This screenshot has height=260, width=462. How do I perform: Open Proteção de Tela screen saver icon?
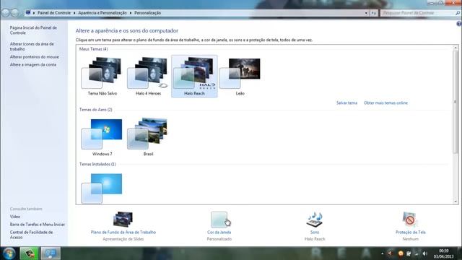(410, 220)
